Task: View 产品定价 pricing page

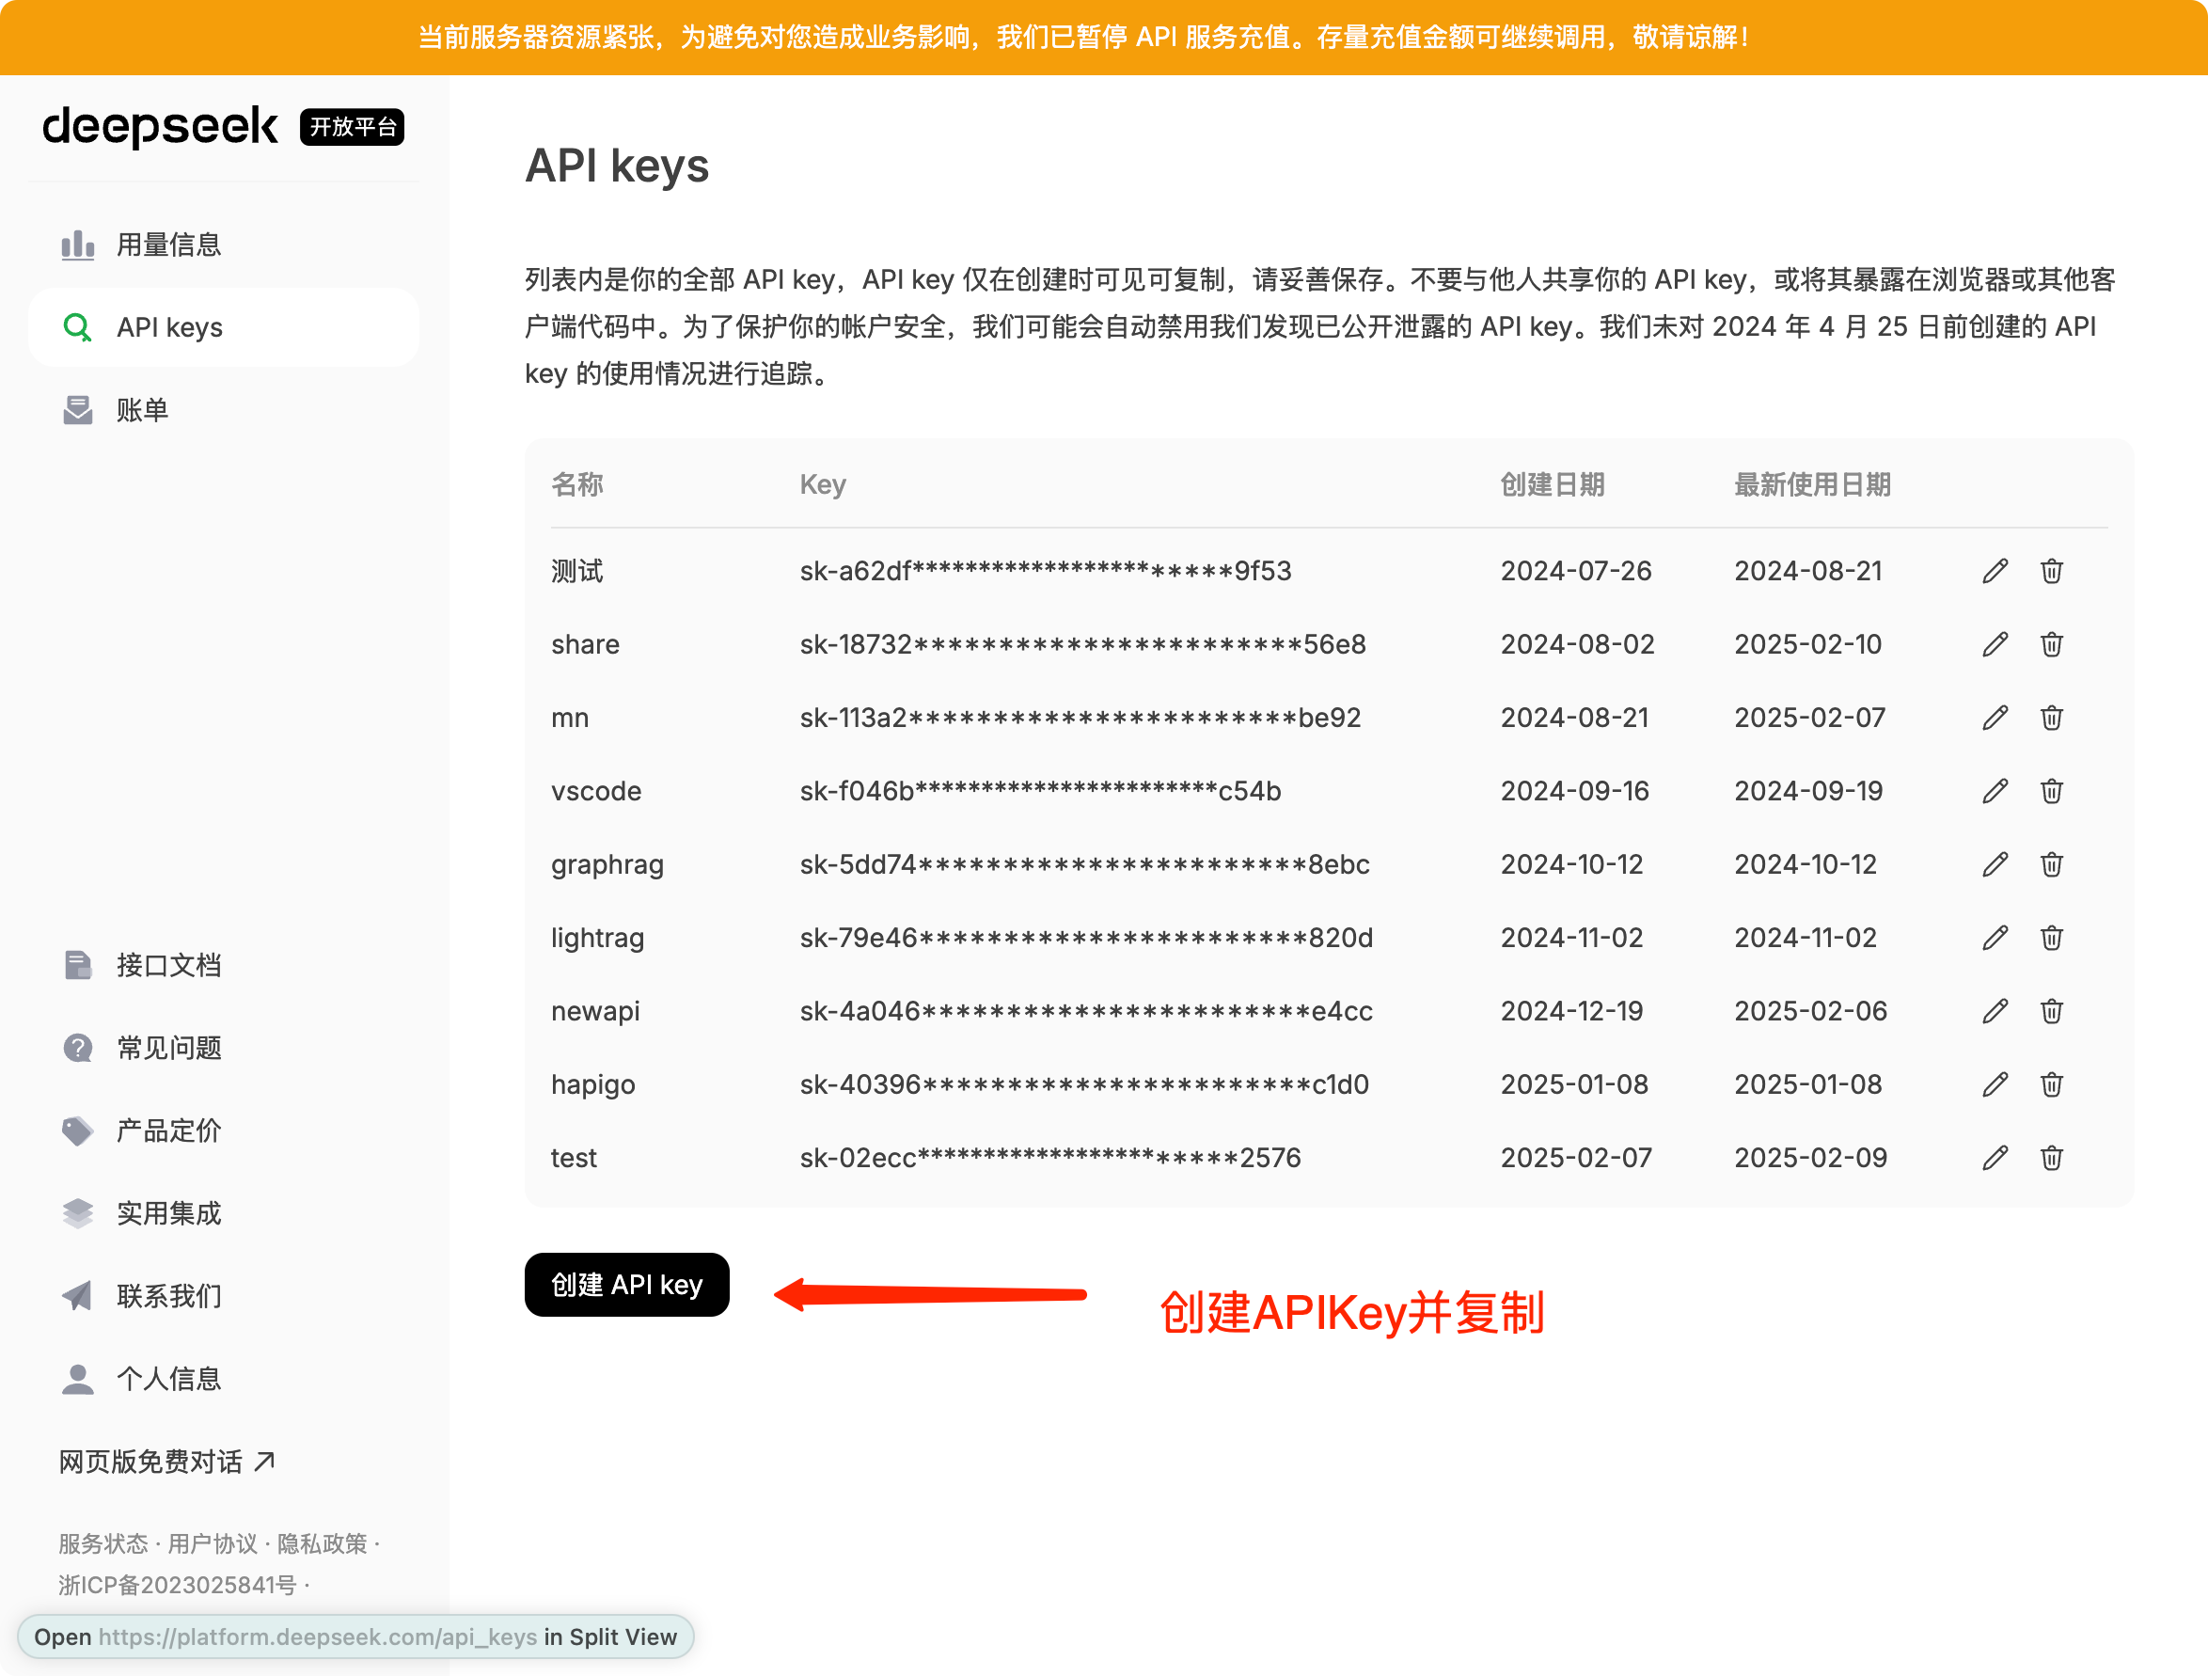Action: click(223, 1131)
